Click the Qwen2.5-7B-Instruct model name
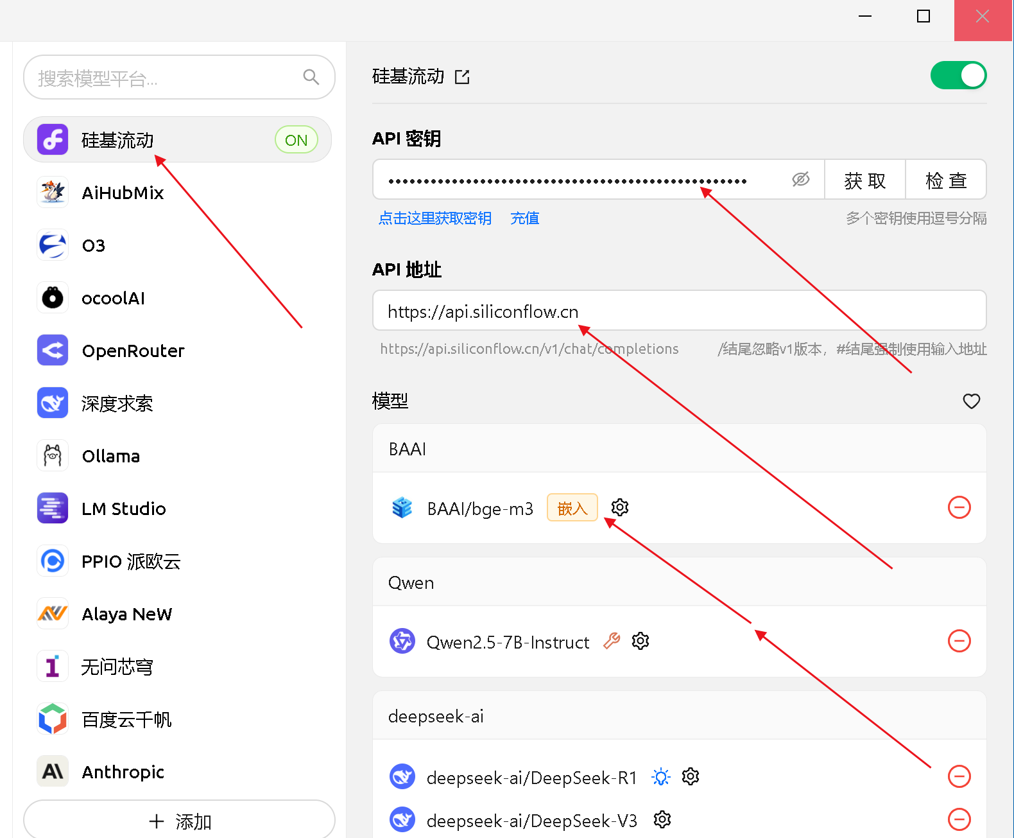The width and height of the screenshot is (1014, 838). (508, 642)
